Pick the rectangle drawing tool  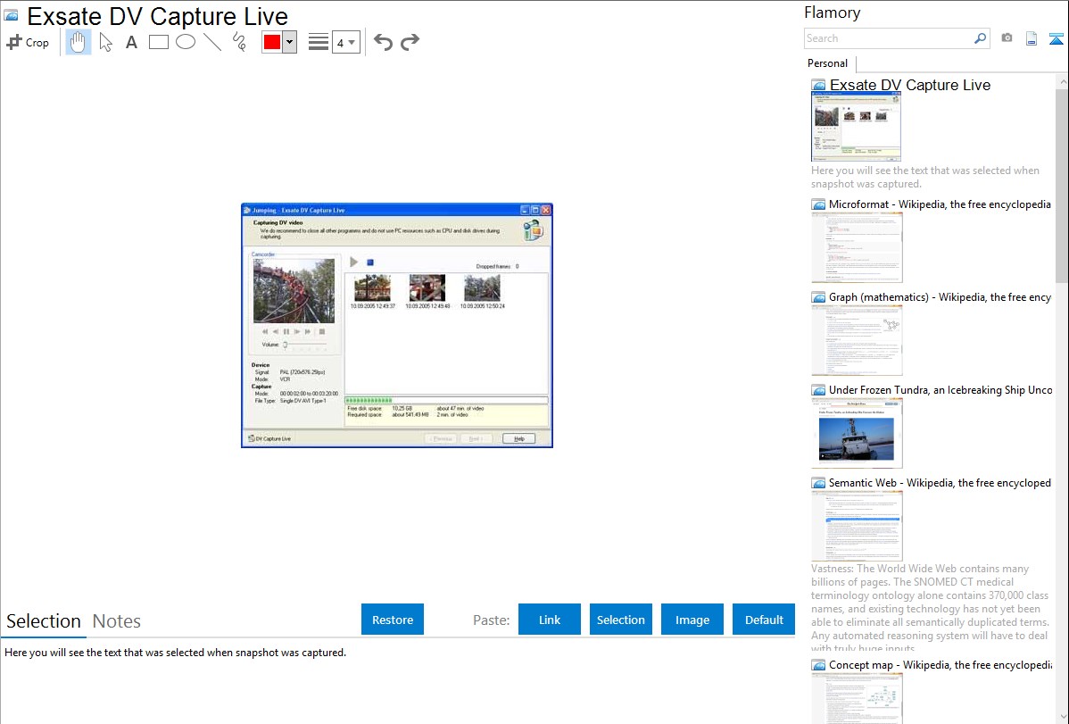158,42
